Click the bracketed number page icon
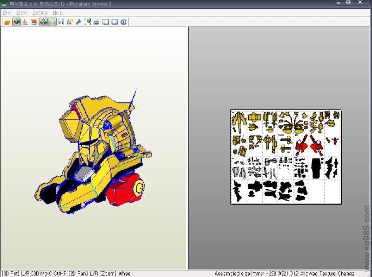The image size is (372, 277). tap(61, 22)
